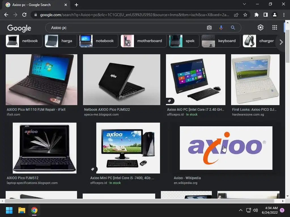Visit specs-me.blogspot.com source

(101, 114)
